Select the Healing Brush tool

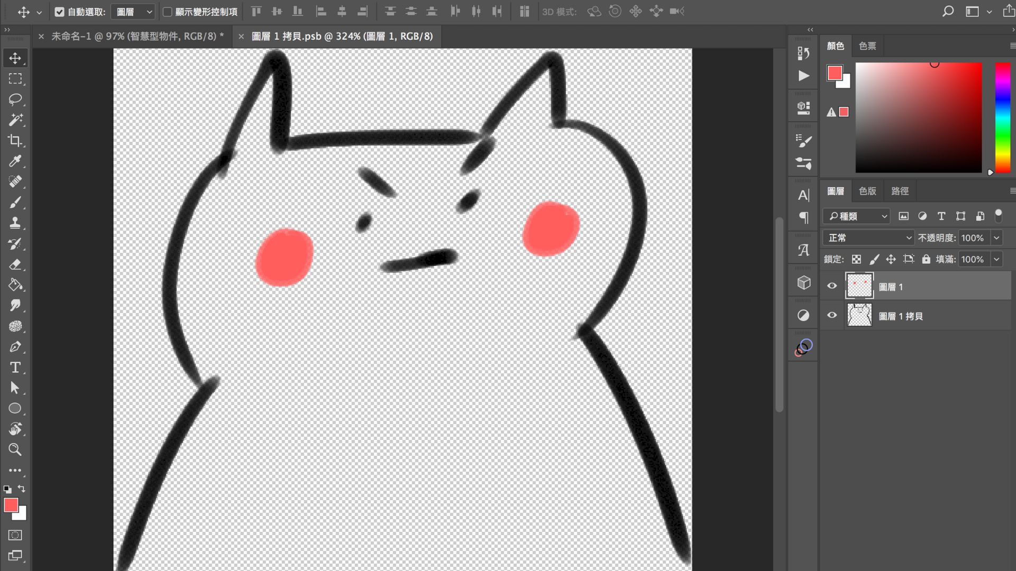click(15, 181)
